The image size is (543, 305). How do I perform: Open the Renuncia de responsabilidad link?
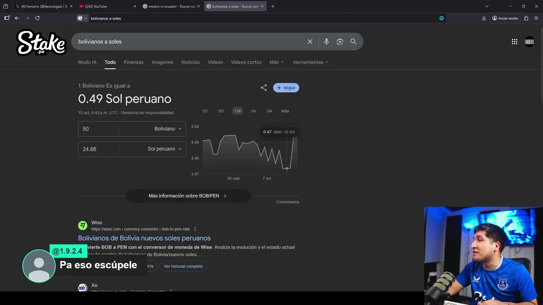pyautogui.click(x=147, y=113)
